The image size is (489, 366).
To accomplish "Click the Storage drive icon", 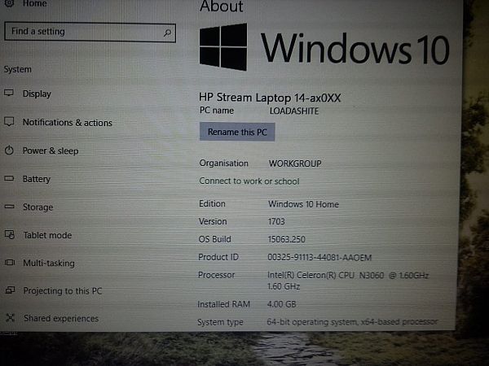I will (9, 207).
